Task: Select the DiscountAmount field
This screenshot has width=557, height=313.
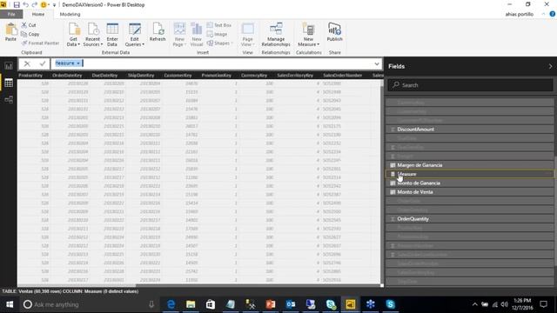Action: [470, 130]
